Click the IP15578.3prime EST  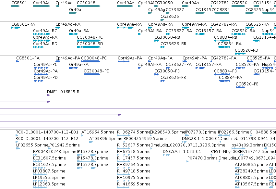pyautogui.click(x=86, y=168)
